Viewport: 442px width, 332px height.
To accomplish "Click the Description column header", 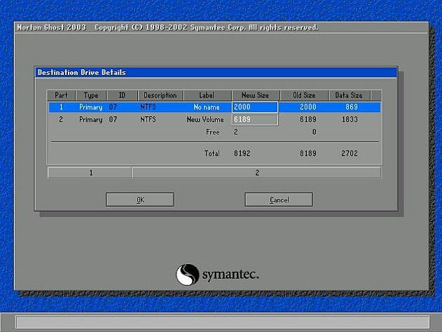I will click(x=160, y=95).
